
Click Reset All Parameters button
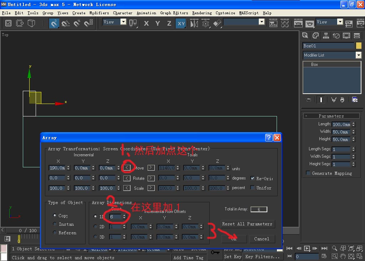click(x=247, y=224)
